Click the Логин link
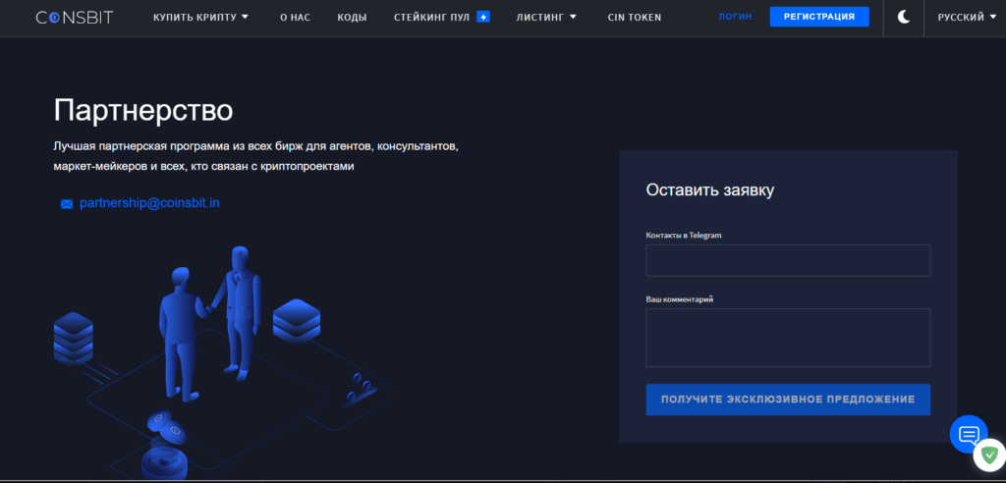 coord(735,17)
